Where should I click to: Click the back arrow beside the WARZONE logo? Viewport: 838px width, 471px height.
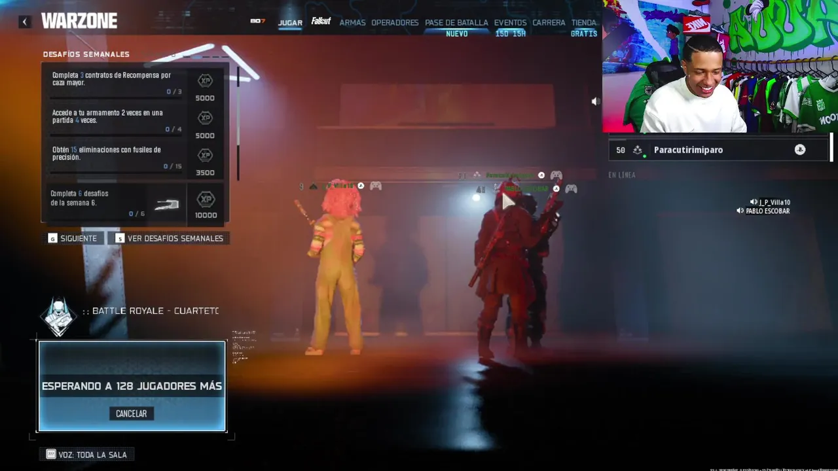(x=25, y=22)
